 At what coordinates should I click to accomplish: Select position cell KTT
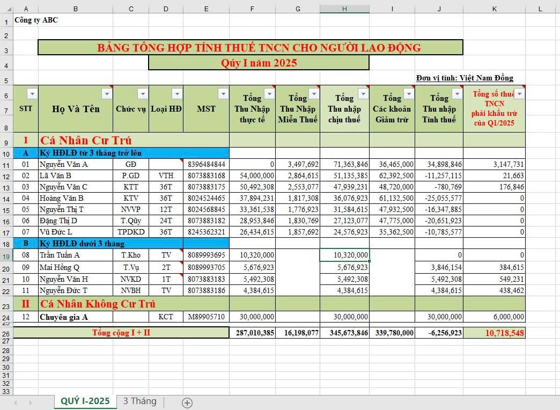[x=131, y=187]
